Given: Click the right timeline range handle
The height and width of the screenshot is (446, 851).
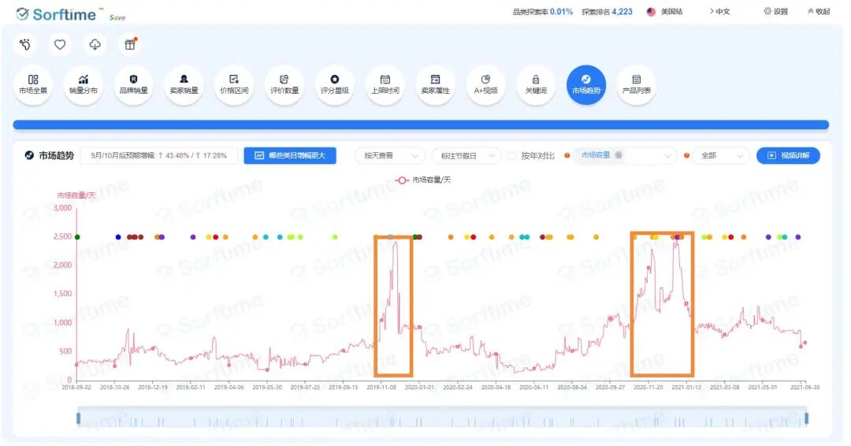Looking at the screenshot, I should [807, 418].
